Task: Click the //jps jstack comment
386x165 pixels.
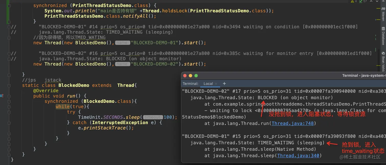Action: pyautogui.click(x=42, y=80)
